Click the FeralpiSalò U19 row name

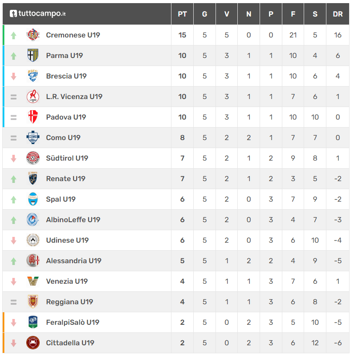coord(73,323)
